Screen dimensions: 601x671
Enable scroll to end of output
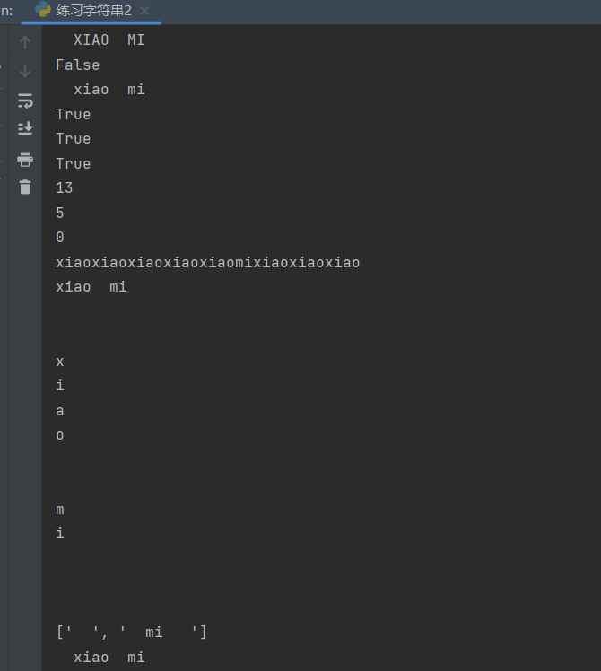point(25,129)
